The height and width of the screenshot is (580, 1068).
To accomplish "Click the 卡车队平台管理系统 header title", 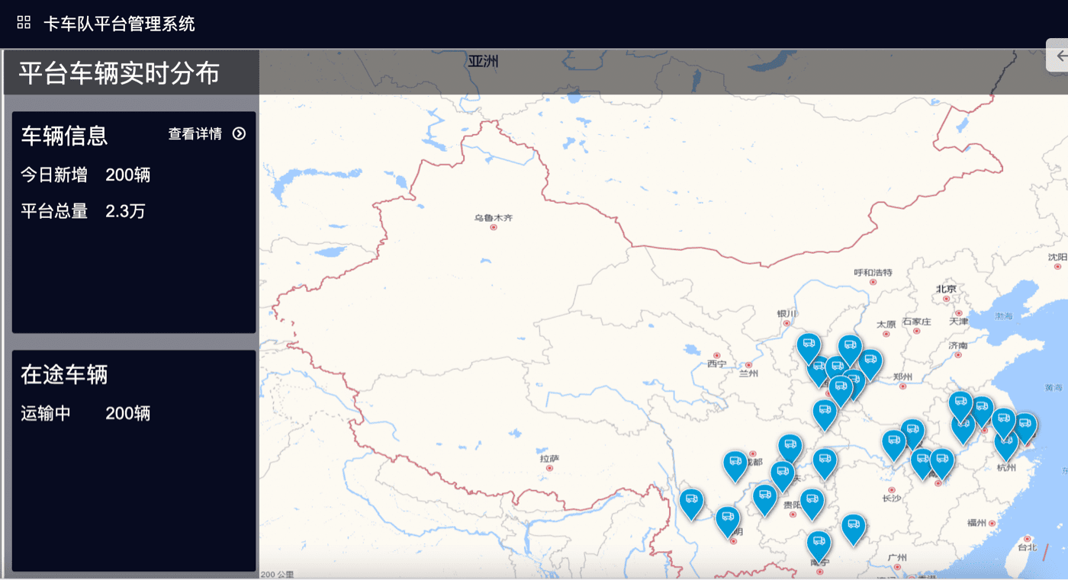I will (x=119, y=24).
